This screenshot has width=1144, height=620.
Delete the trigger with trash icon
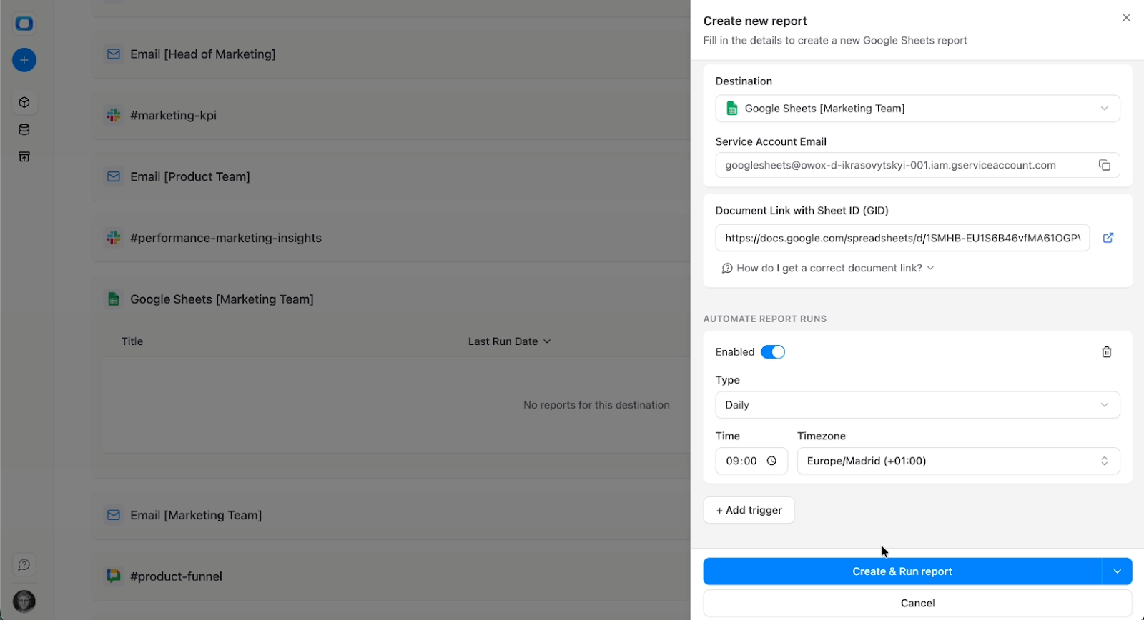(1107, 352)
